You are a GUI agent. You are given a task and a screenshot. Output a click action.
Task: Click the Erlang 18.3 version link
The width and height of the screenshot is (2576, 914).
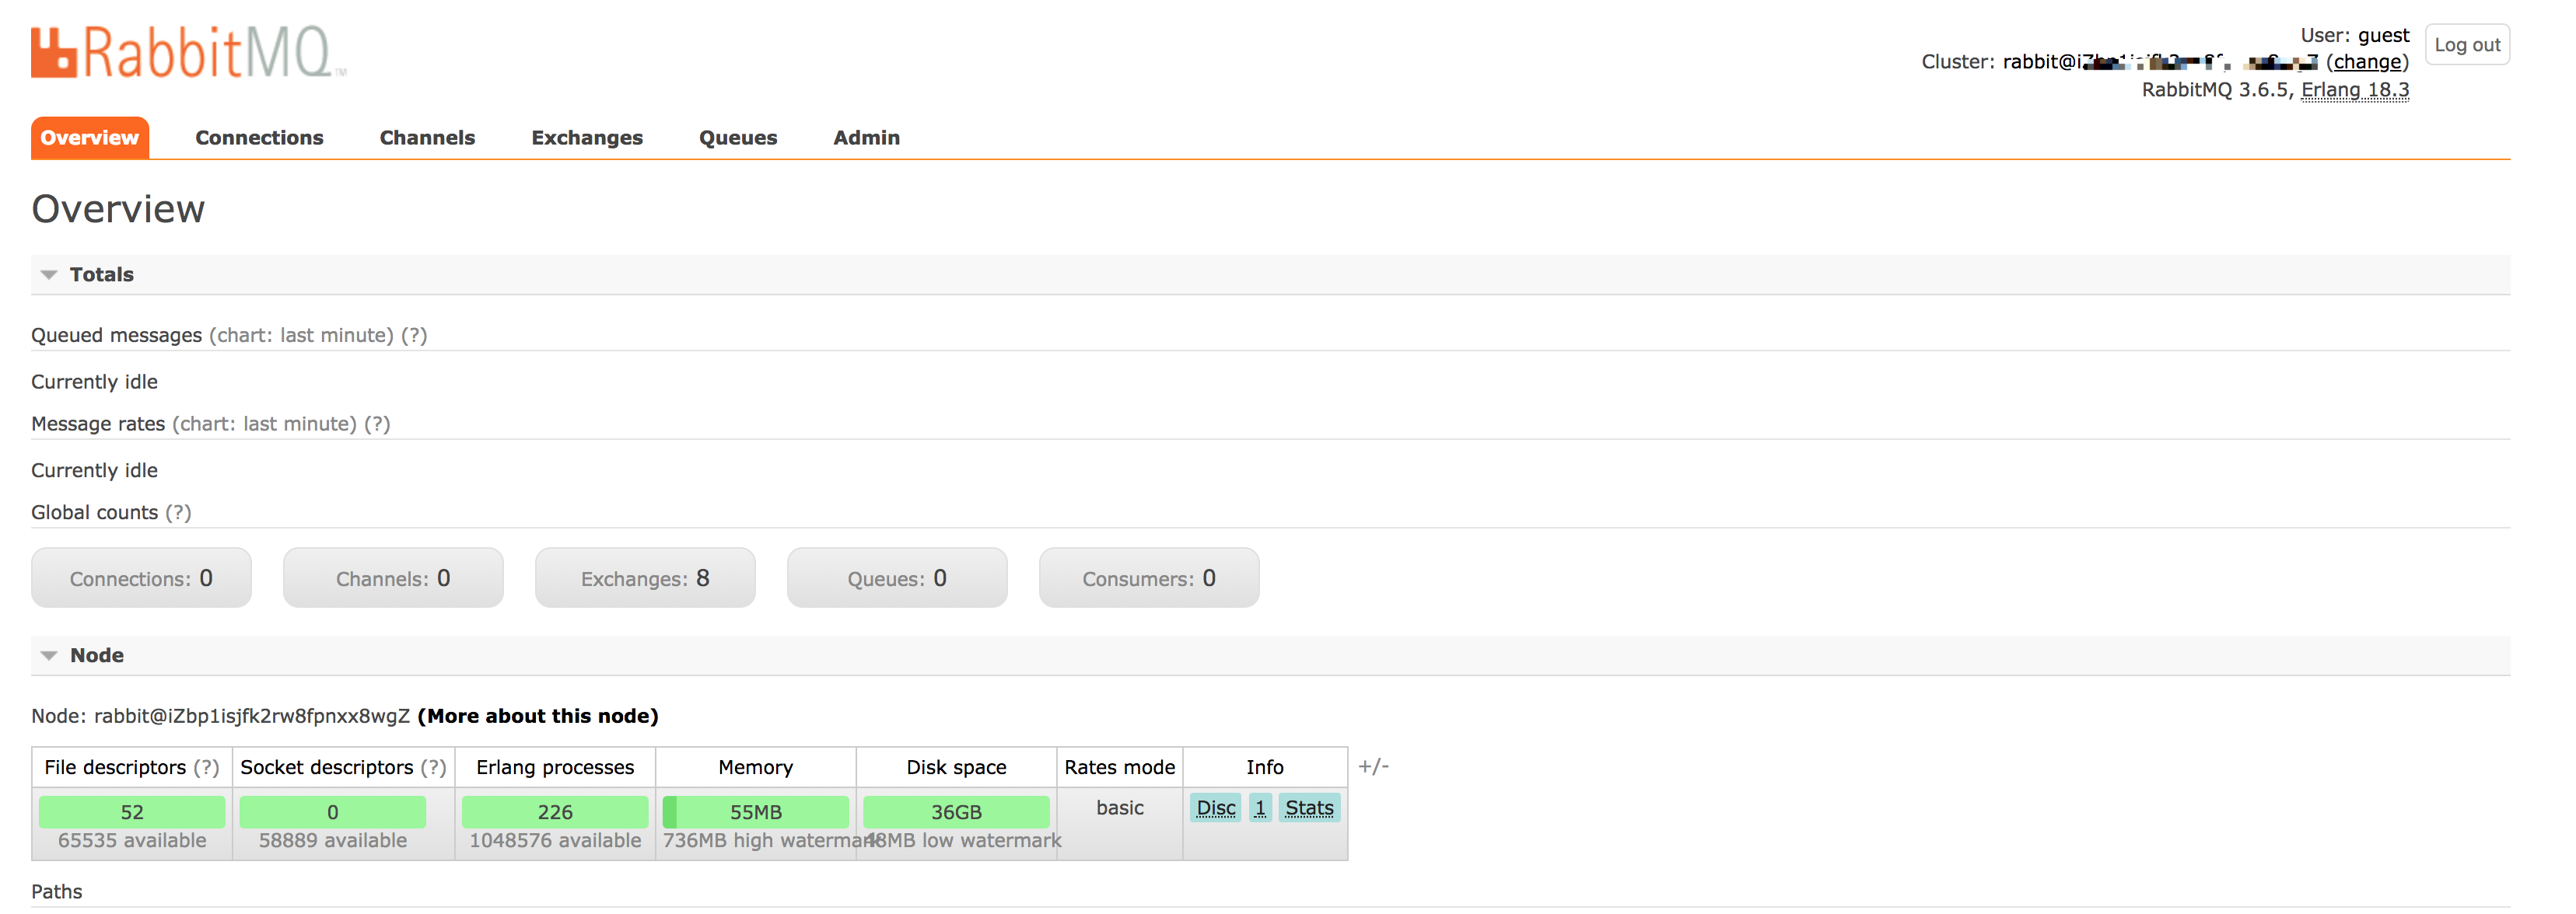(x=2354, y=90)
